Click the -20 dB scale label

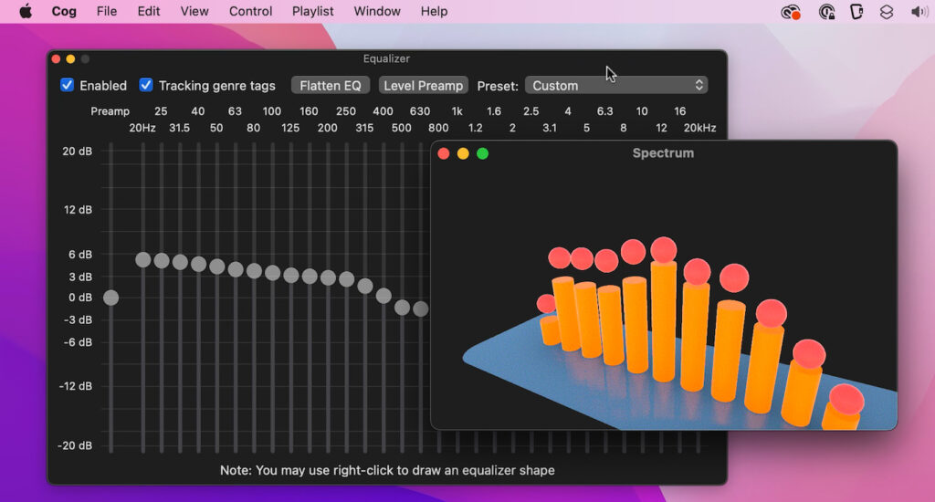coord(75,445)
